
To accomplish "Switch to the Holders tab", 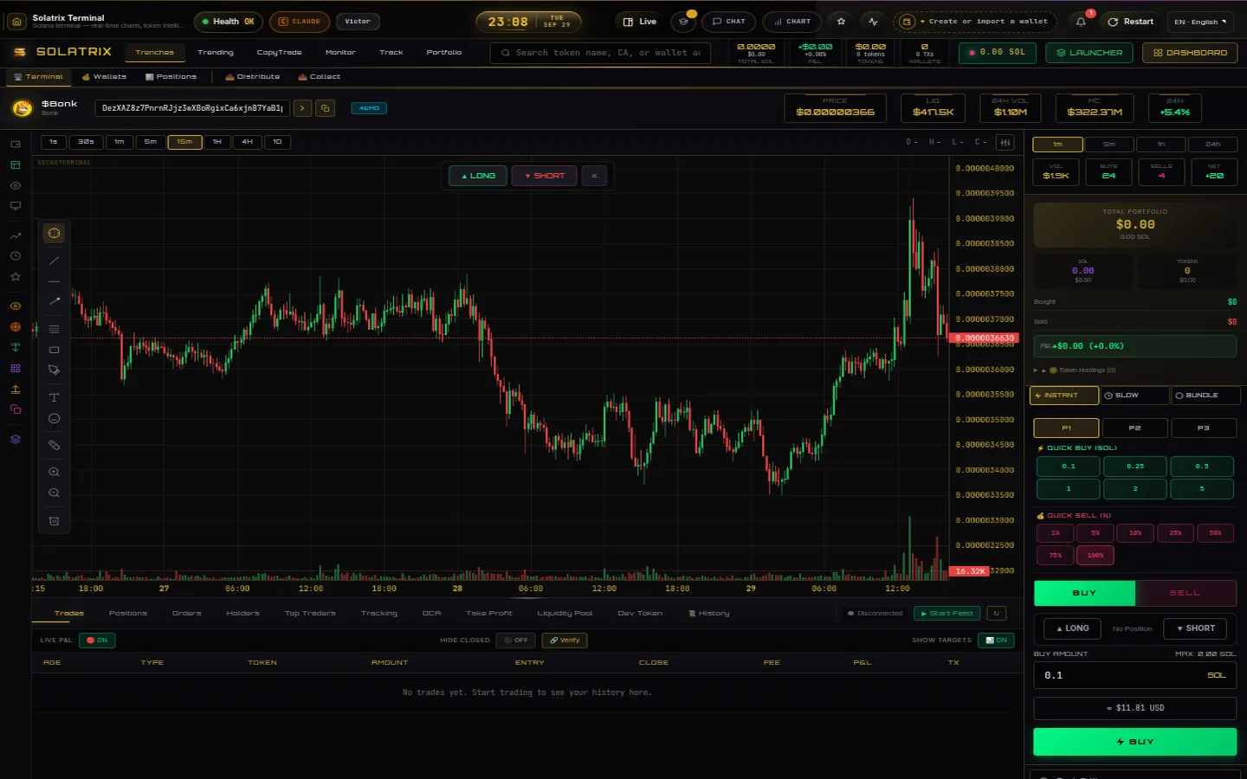I will point(242,614).
